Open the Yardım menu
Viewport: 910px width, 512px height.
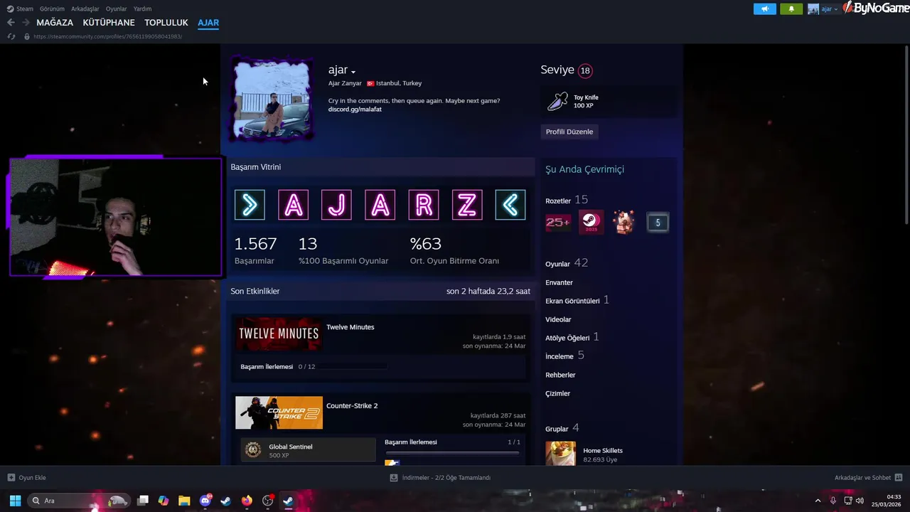(142, 9)
